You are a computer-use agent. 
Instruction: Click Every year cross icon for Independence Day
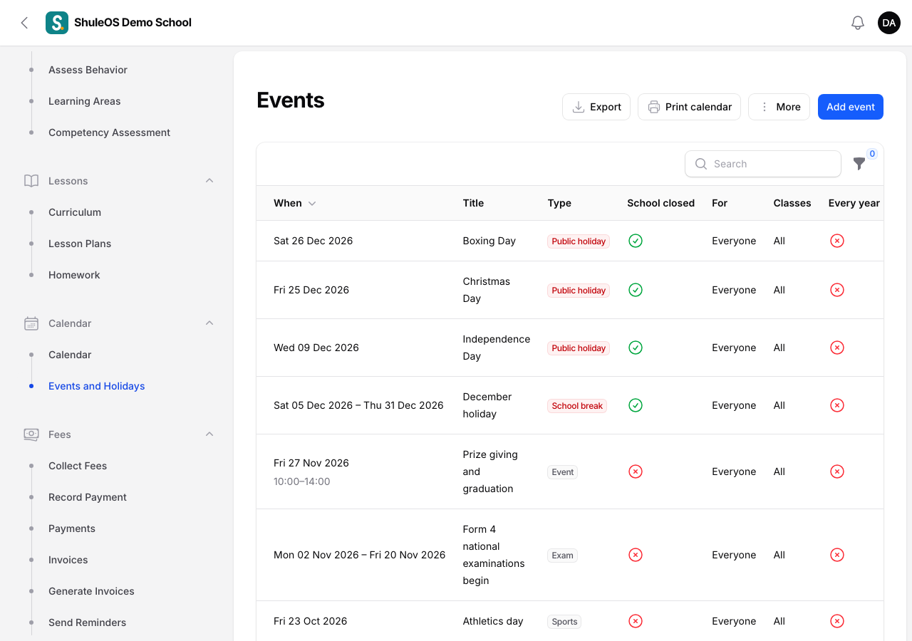click(x=837, y=348)
